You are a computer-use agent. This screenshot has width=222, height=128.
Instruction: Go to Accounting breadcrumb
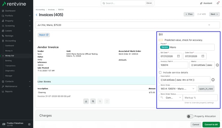tap(40, 10)
